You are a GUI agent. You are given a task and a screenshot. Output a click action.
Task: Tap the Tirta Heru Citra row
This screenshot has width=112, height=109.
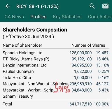pos(56,78)
